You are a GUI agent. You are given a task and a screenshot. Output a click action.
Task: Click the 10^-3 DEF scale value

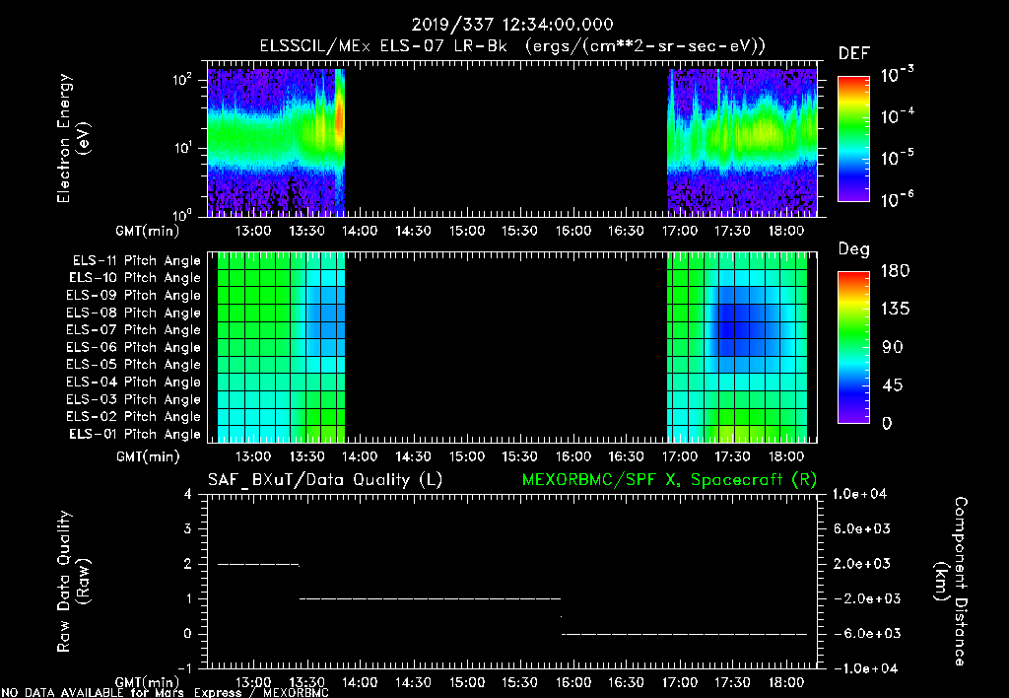[898, 75]
